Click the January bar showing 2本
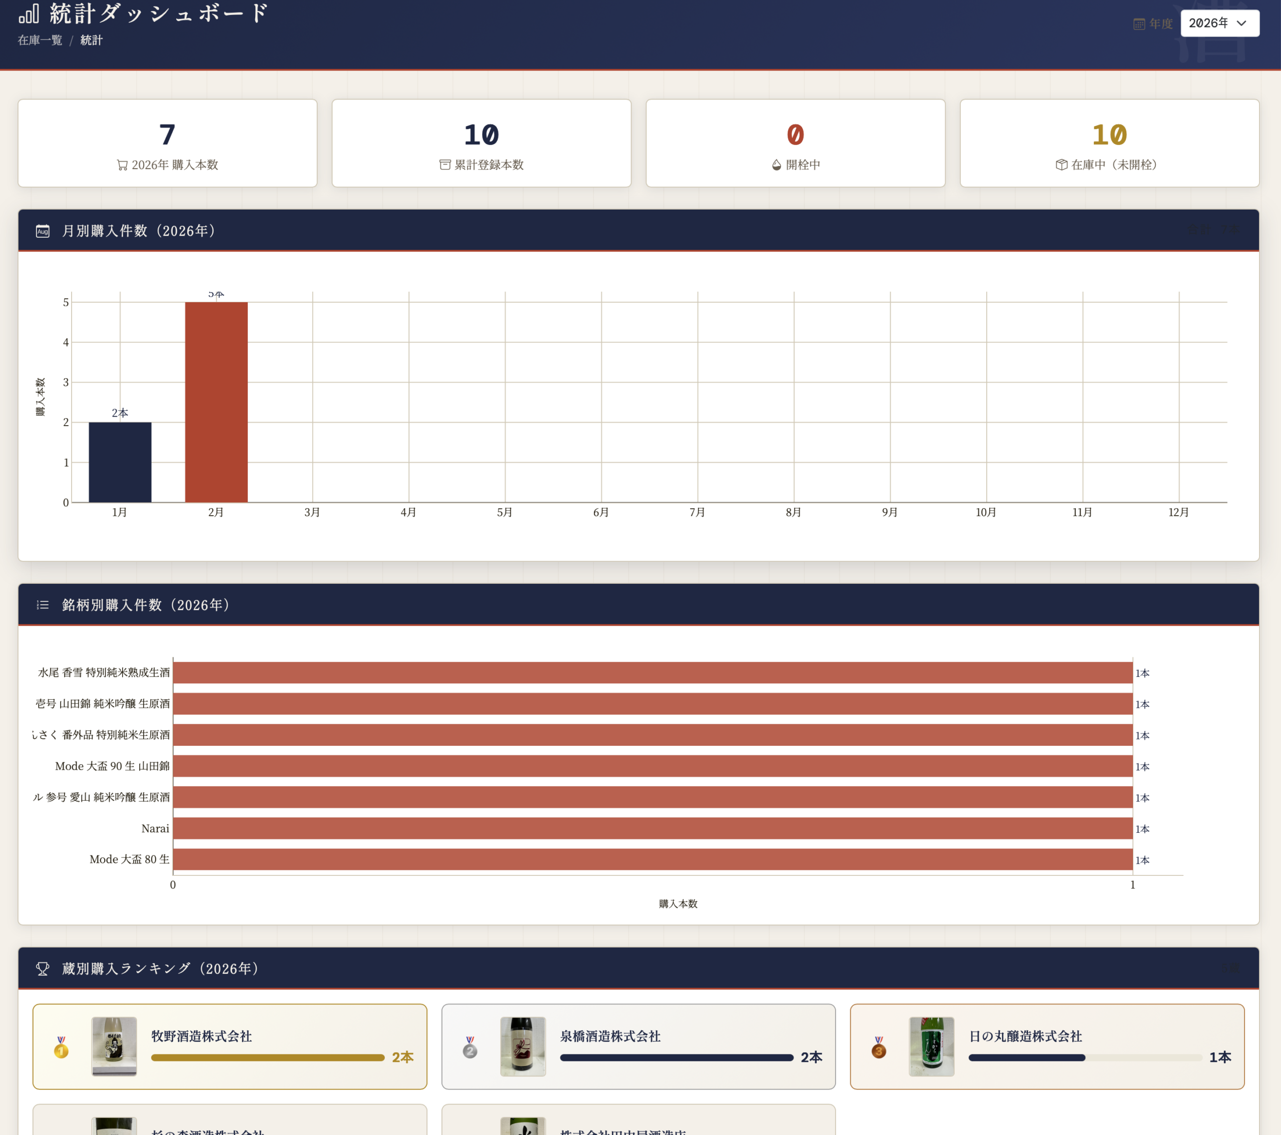 click(120, 462)
